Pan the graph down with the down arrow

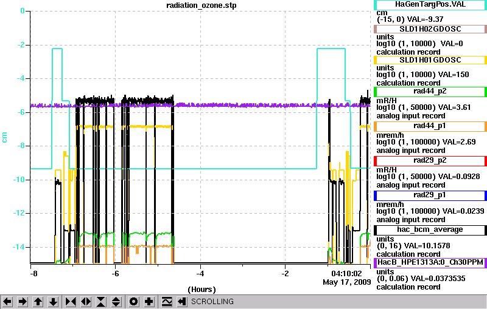pyautogui.click(x=53, y=302)
